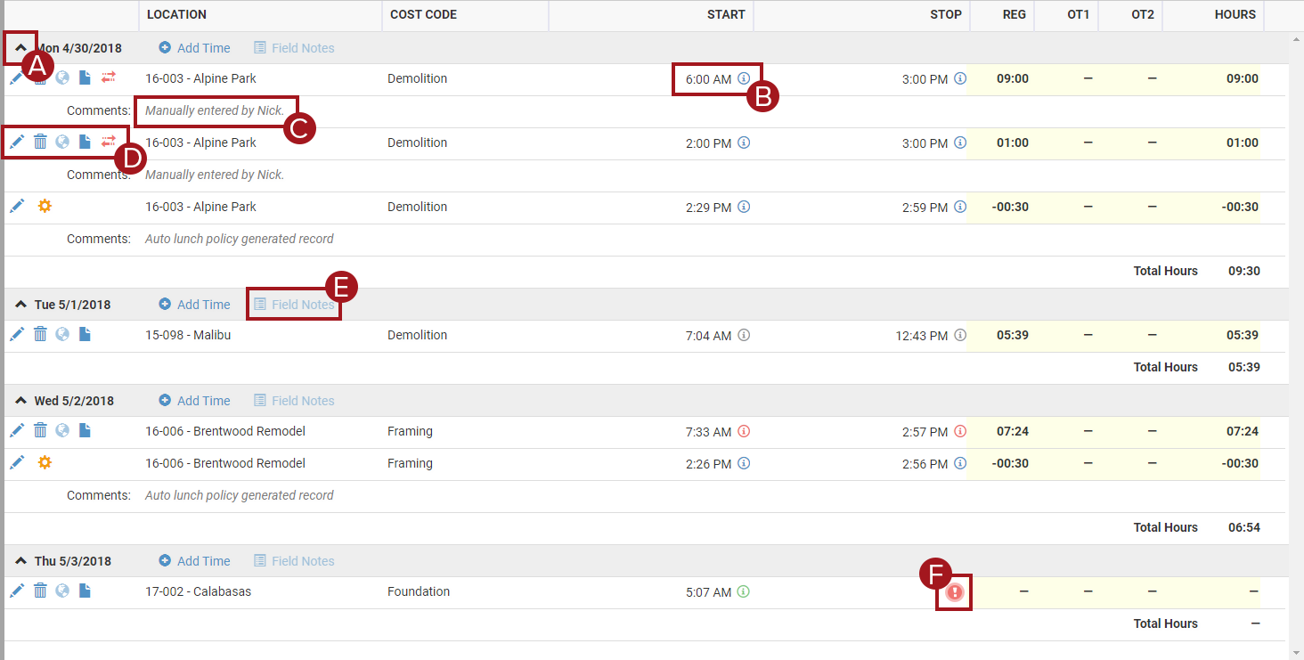
Task: Delete the Brentwood Remodel 7:33 AM entry
Action: click(40, 431)
